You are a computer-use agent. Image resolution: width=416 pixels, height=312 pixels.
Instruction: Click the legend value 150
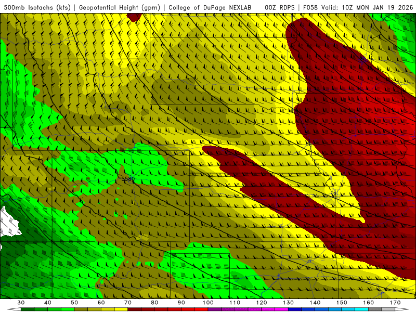point(342,303)
